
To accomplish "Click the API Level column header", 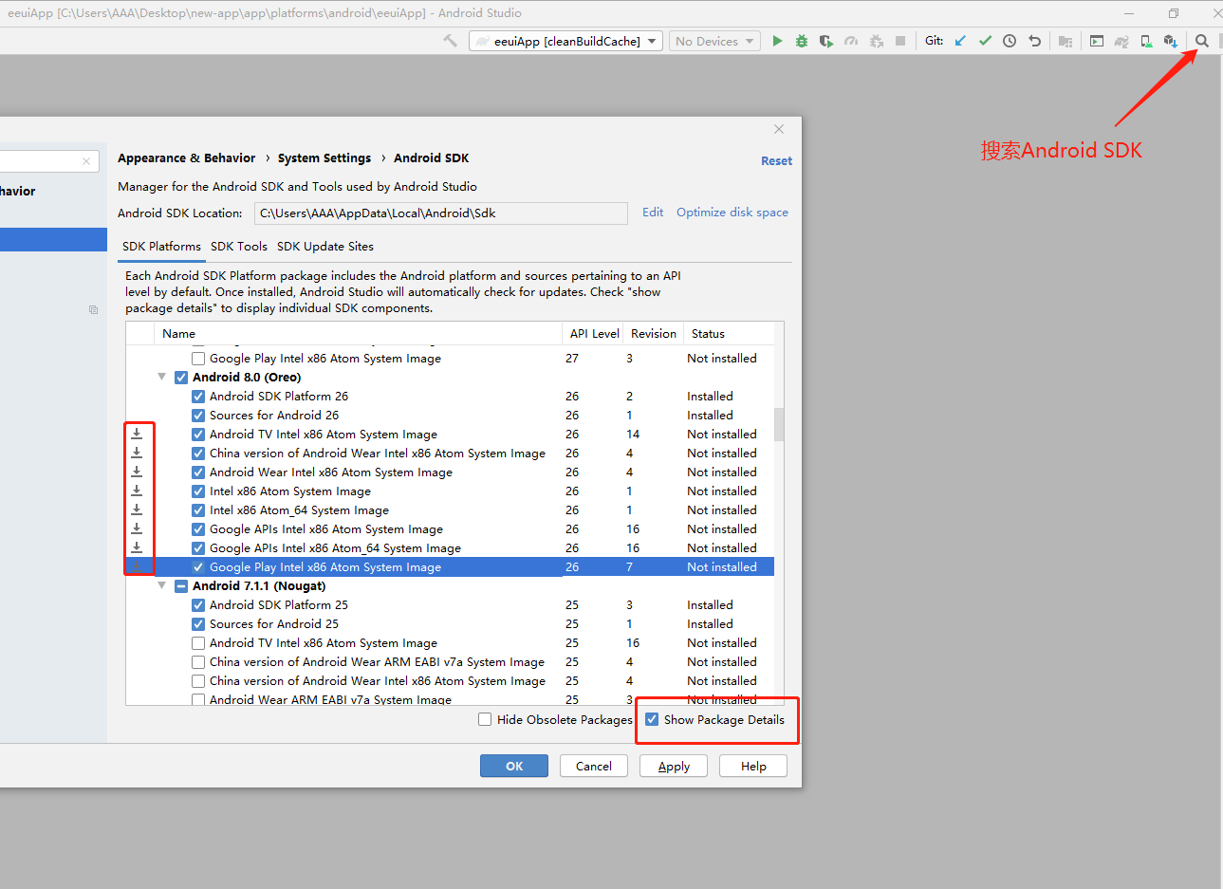I will click(x=594, y=333).
